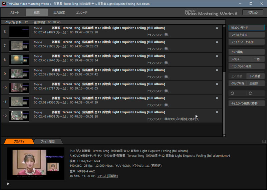
Task: Click the ピクセル比 1:1 link
Action: pos(147,166)
